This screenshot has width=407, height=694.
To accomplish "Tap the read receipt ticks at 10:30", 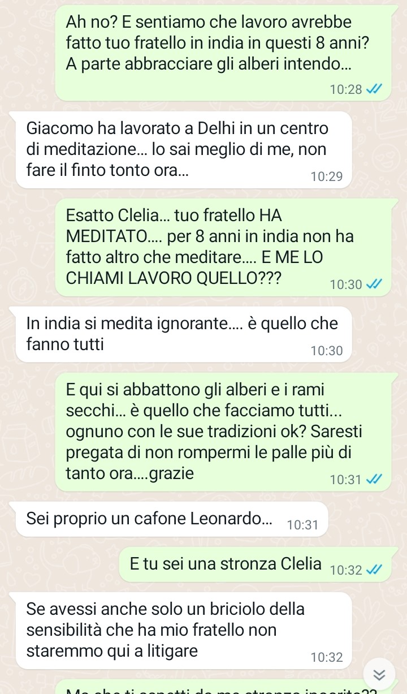I will click(x=375, y=285).
